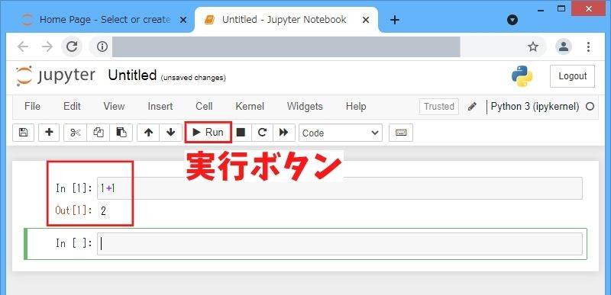Copy selected cells icon
Screen dimensions: 611x295
[x=99, y=133]
